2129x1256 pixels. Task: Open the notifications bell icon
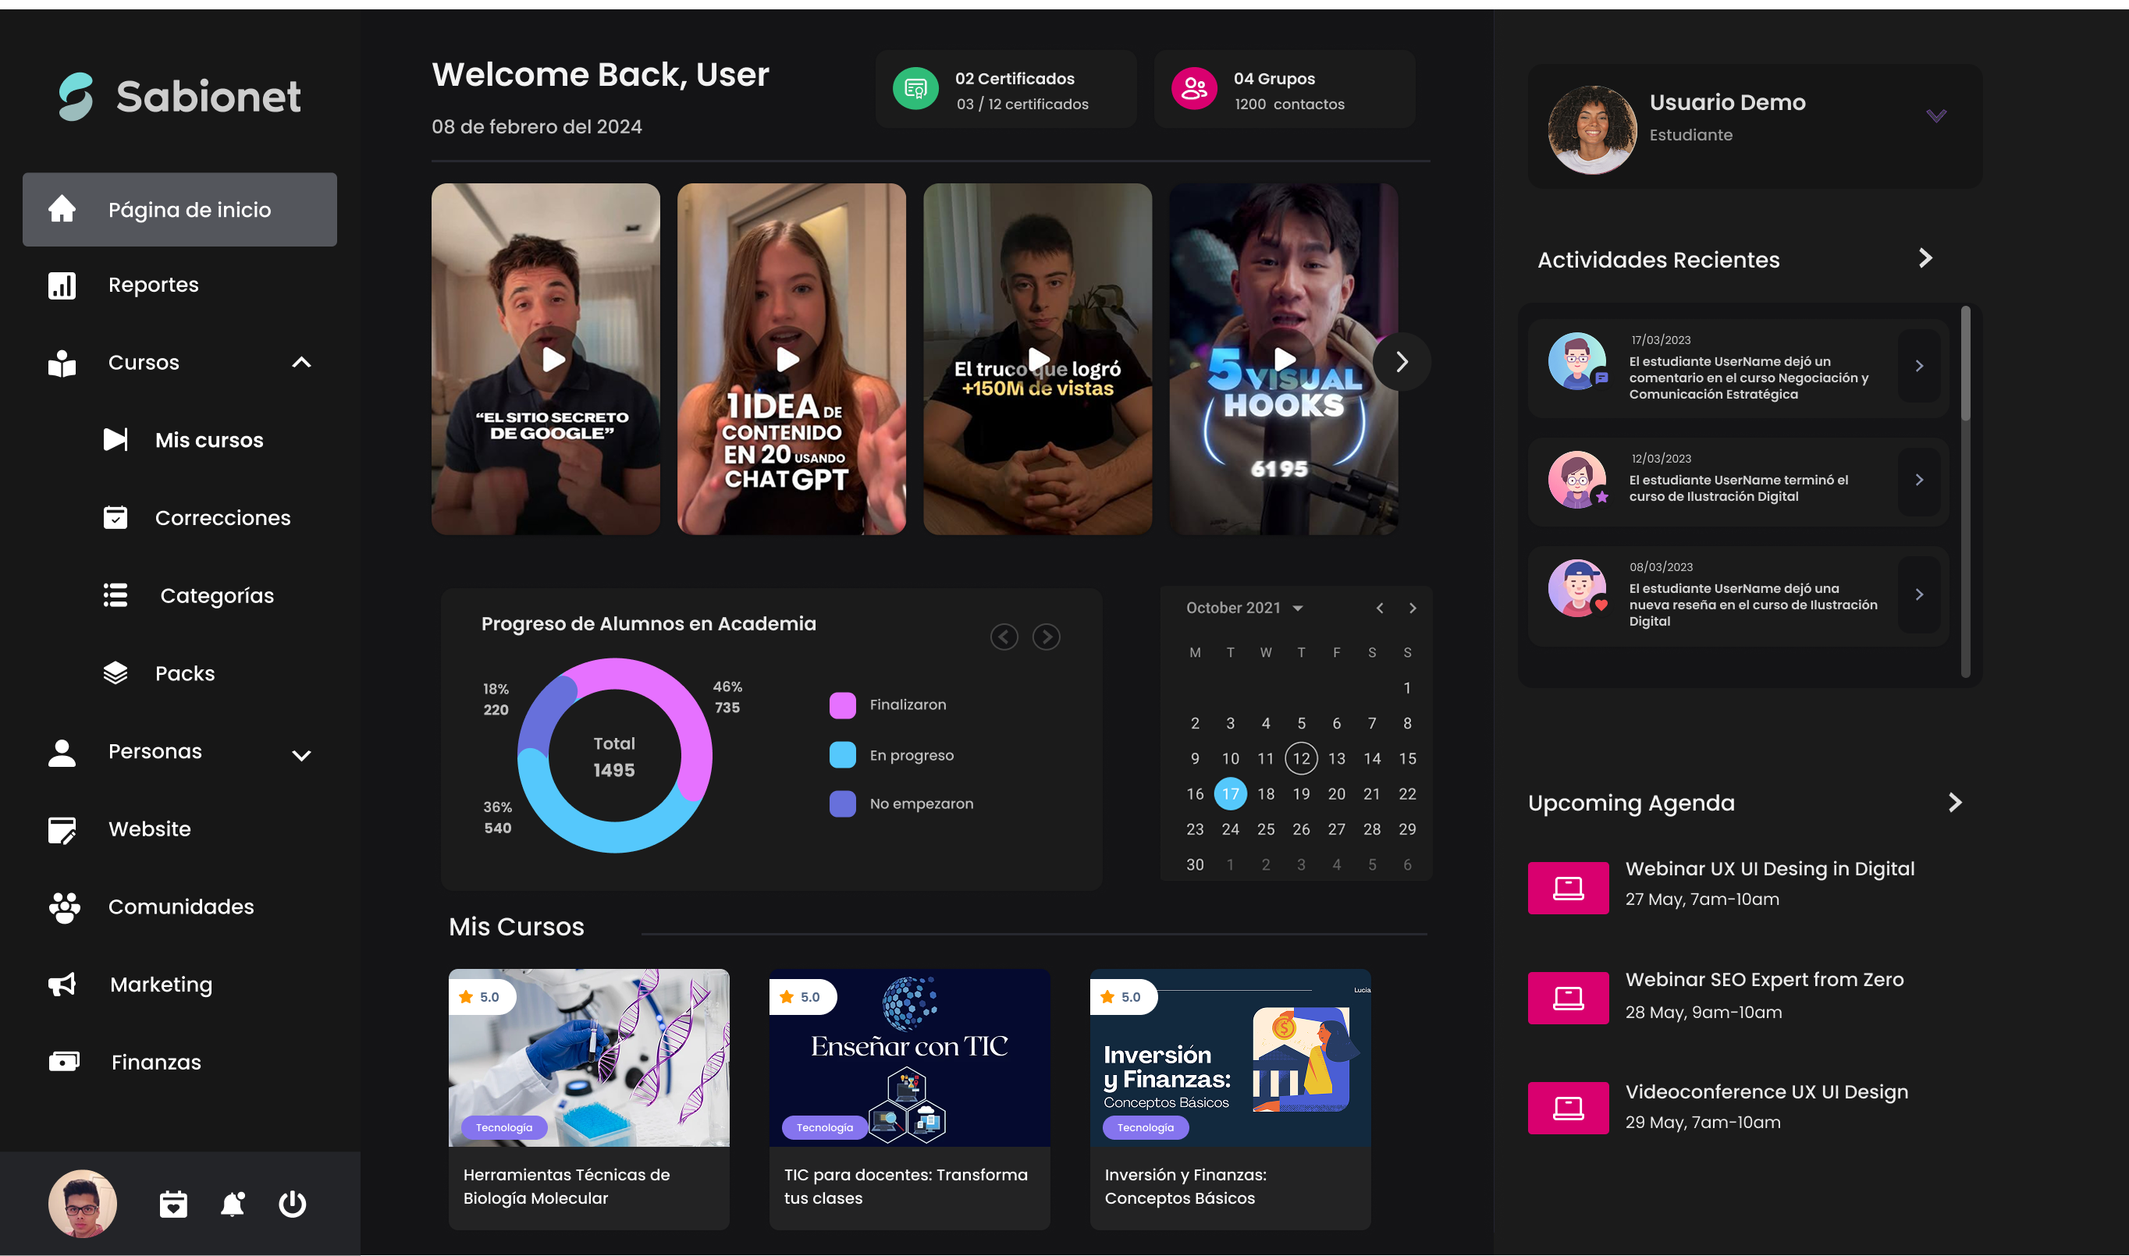tap(233, 1203)
